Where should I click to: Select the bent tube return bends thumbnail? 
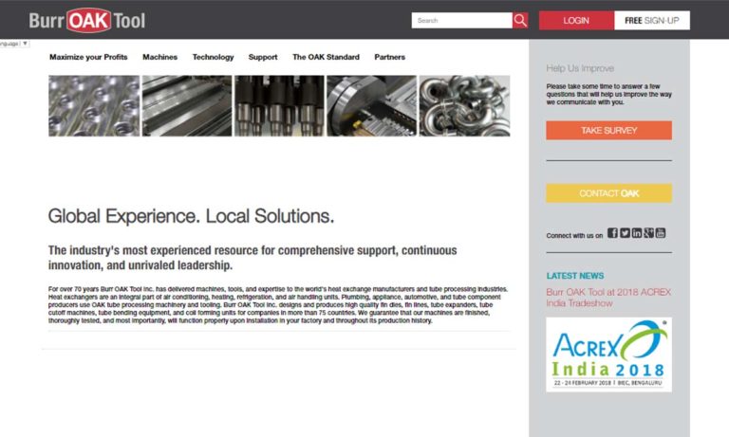[464, 106]
